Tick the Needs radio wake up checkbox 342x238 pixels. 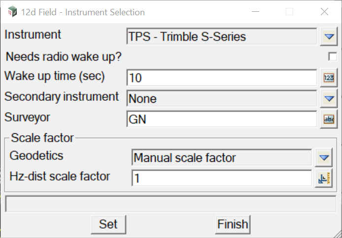(333, 57)
